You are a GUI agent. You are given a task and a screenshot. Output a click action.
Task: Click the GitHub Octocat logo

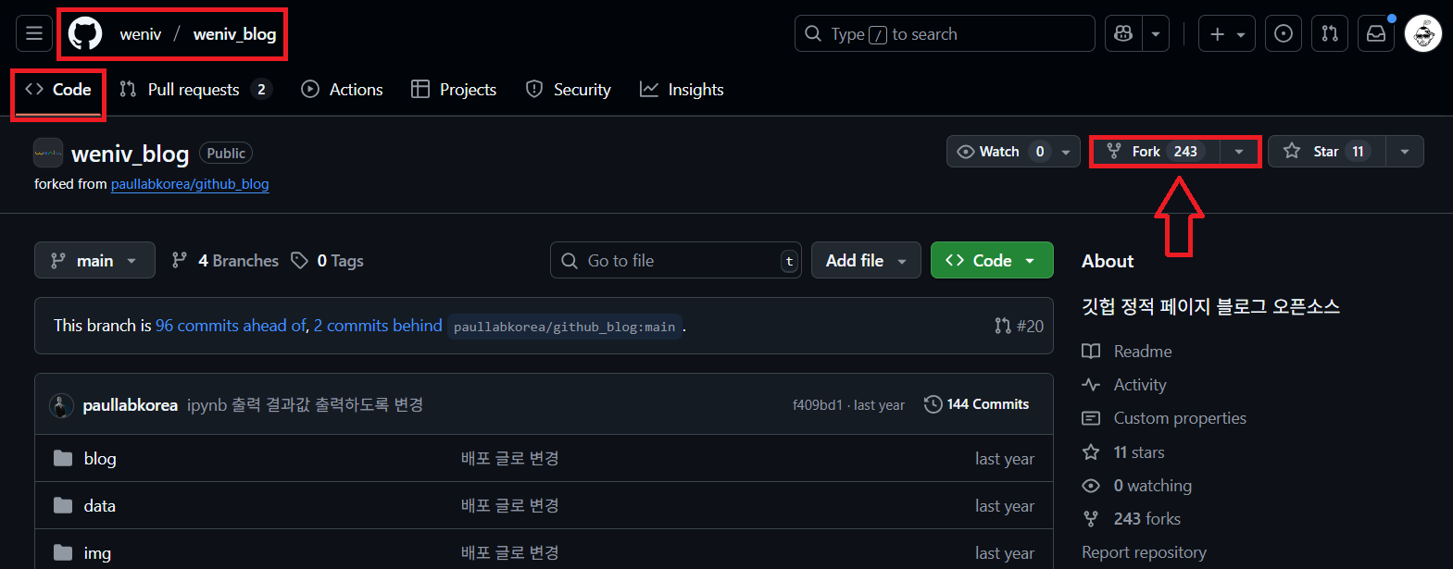click(x=85, y=34)
